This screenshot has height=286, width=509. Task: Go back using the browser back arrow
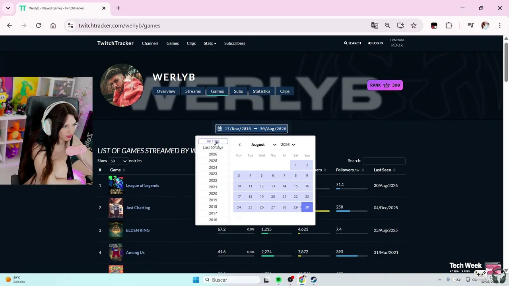pyautogui.click(x=10, y=25)
